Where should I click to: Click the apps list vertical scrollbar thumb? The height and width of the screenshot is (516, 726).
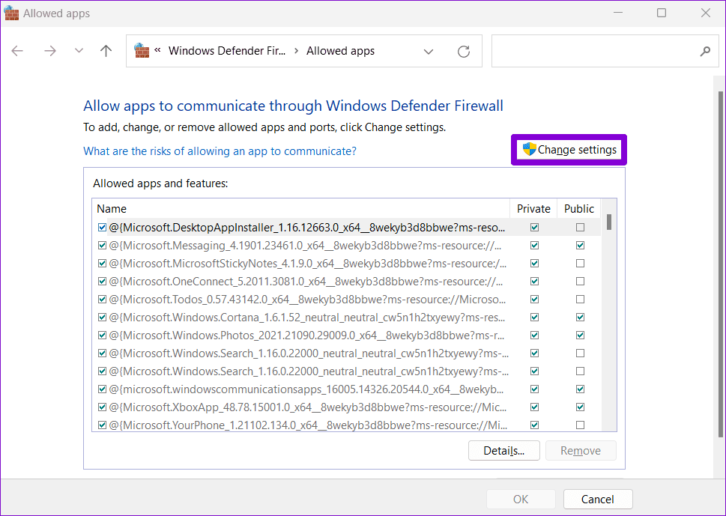609,222
